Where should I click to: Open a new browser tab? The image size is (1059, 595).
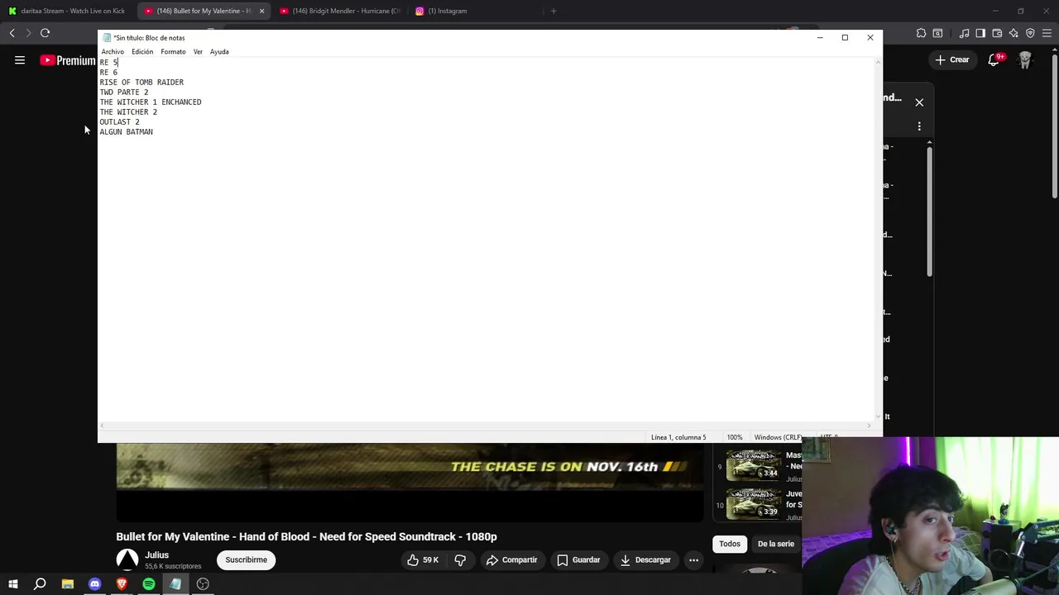[553, 11]
